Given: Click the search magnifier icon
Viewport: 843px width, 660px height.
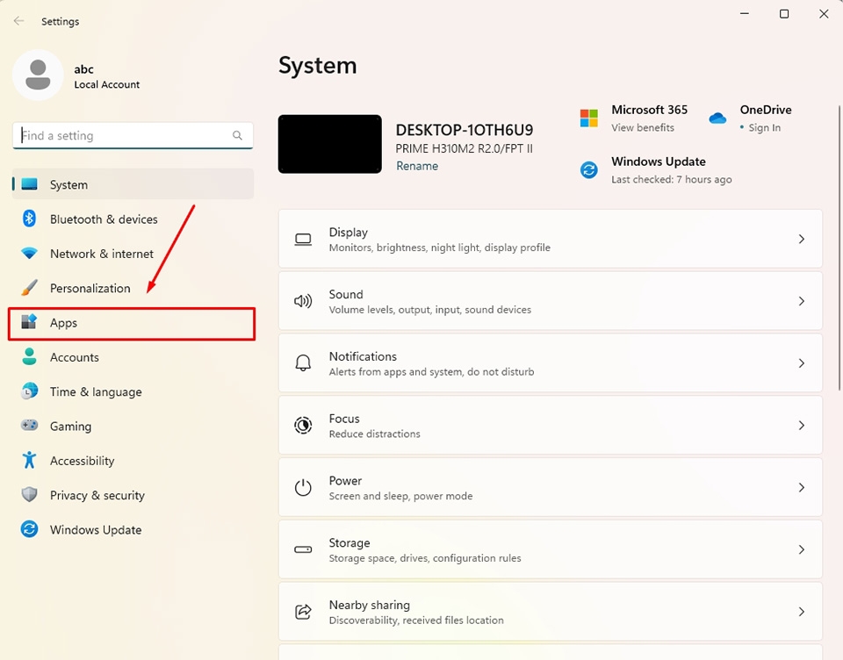Looking at the screenshot, I should (x=237, y=135).
